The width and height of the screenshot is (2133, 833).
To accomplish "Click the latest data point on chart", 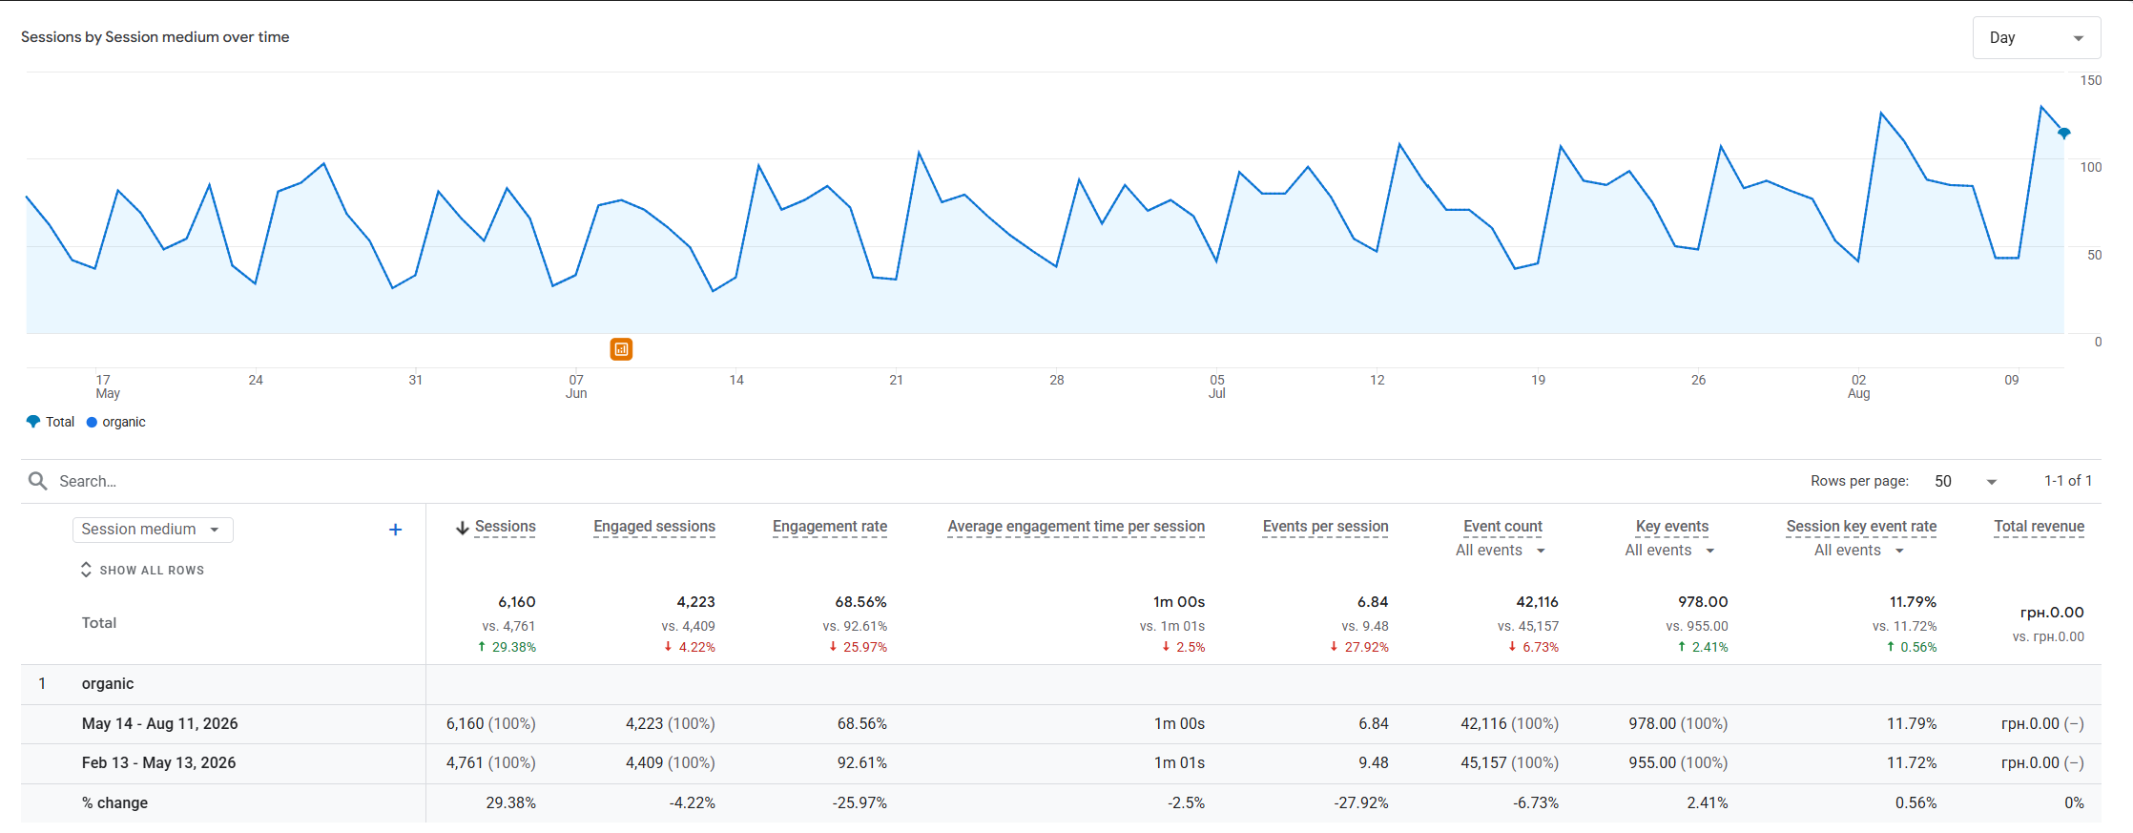I will (2063, 133).
